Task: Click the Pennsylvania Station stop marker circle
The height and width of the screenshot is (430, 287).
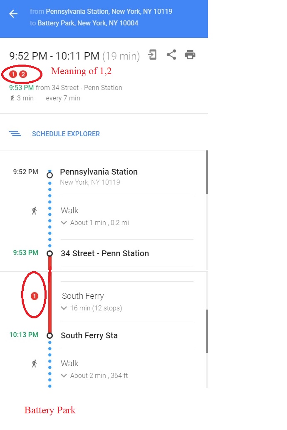Action: pyautogui.click(x=49, y=175)
